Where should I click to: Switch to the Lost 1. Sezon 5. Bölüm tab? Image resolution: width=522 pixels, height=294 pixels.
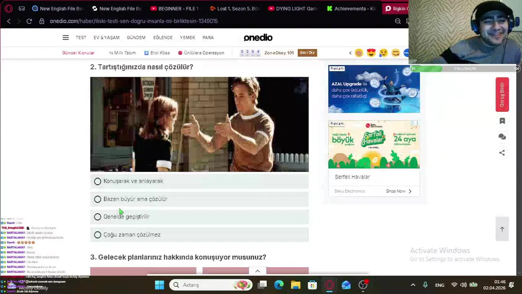click(x=234, y=8)
